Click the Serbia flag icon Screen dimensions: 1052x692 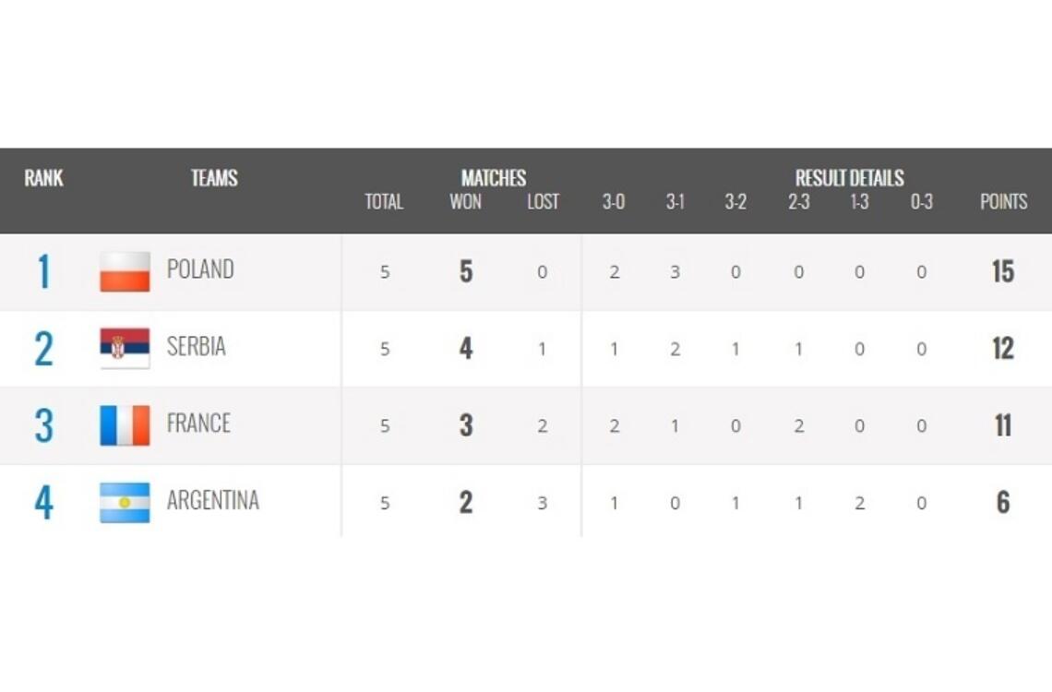[x=125, y=348]
